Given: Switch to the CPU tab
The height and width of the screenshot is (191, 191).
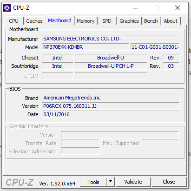Looking at the screenshot, I should click(13, 21).
